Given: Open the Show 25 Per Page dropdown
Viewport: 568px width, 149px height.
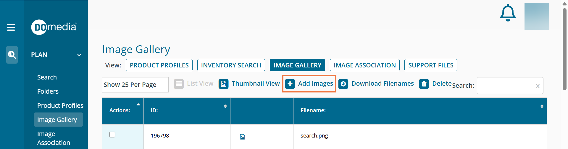Looking at the screenshot, I should [x=135, y=85].
